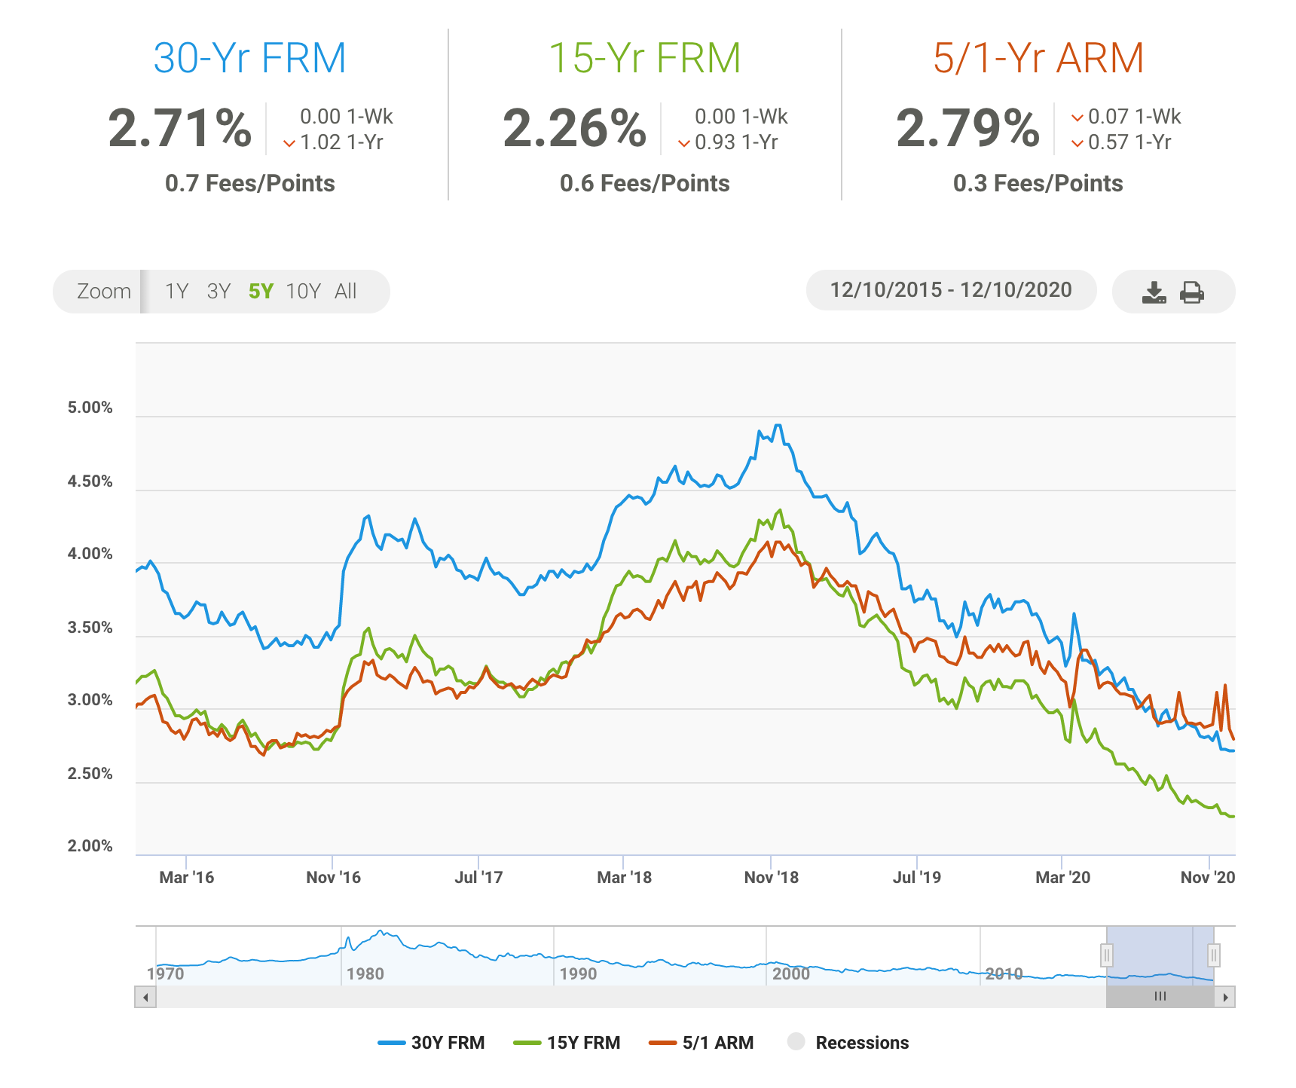
Task: Click the navigator scrollbar thumb
Action: click(x=1160, y=997)
